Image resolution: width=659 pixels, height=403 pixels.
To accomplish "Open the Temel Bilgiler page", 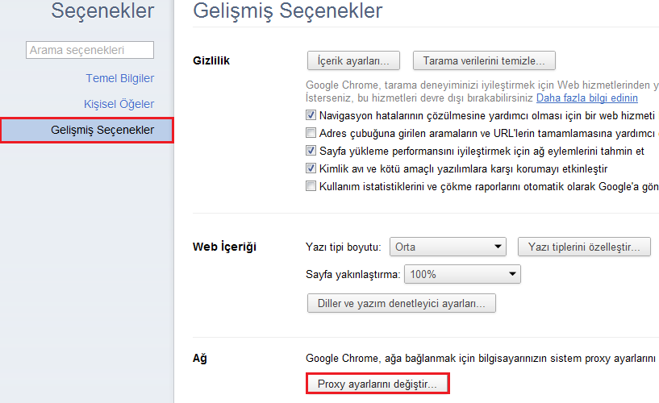I will click(119, 78).
